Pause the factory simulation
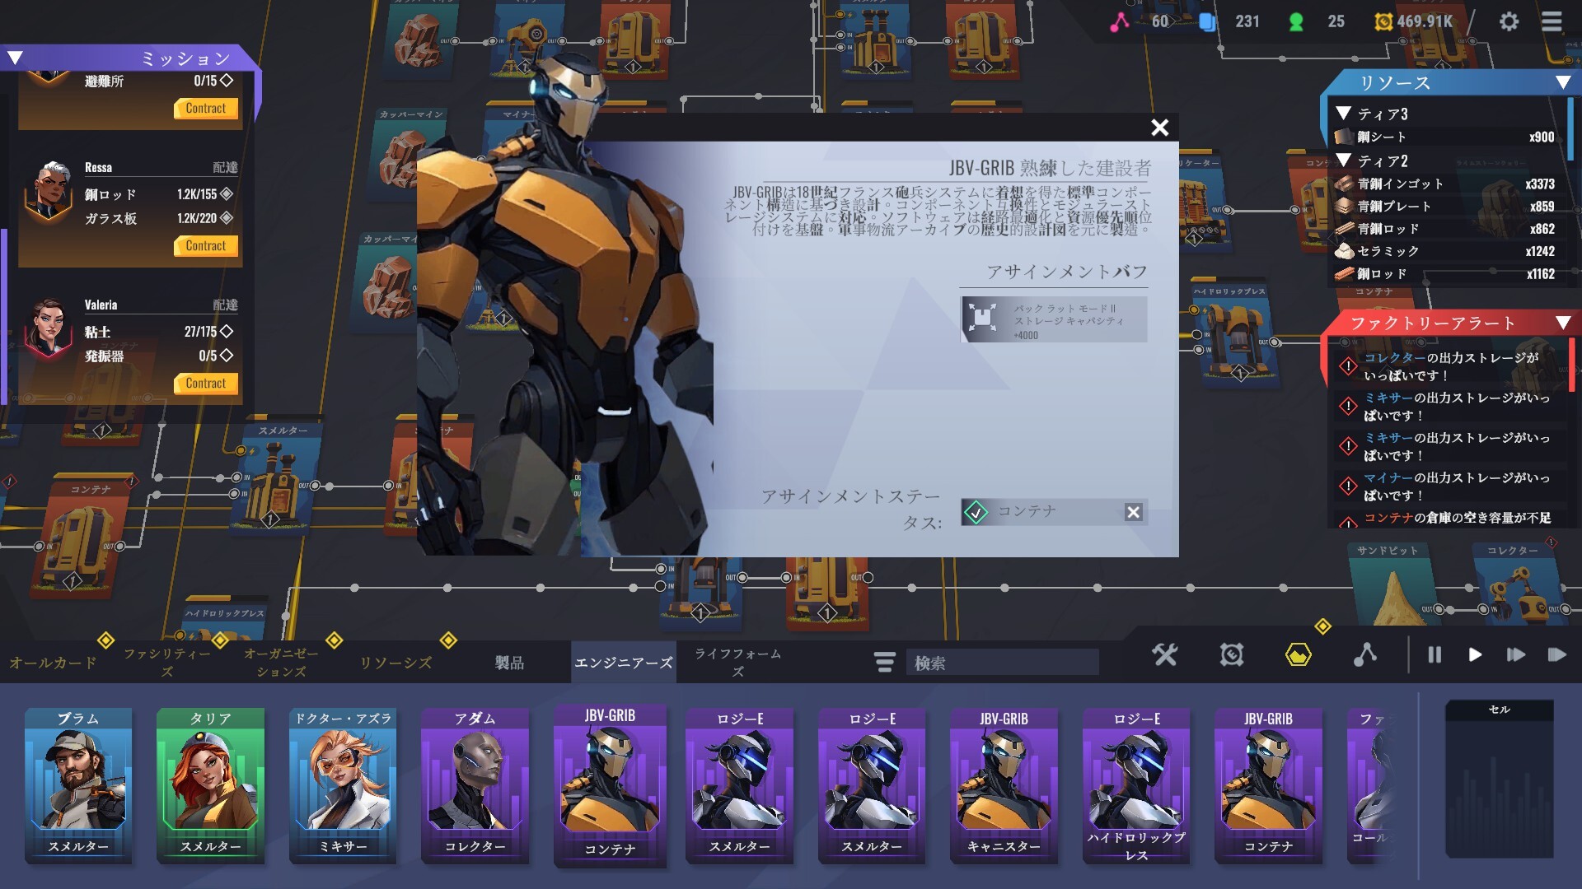The height and width of the screenshot is (889, 1582). coord(1435,654)
